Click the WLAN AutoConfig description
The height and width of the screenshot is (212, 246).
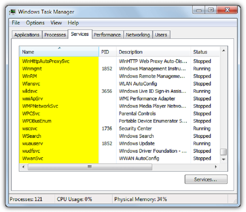[138, 84]
